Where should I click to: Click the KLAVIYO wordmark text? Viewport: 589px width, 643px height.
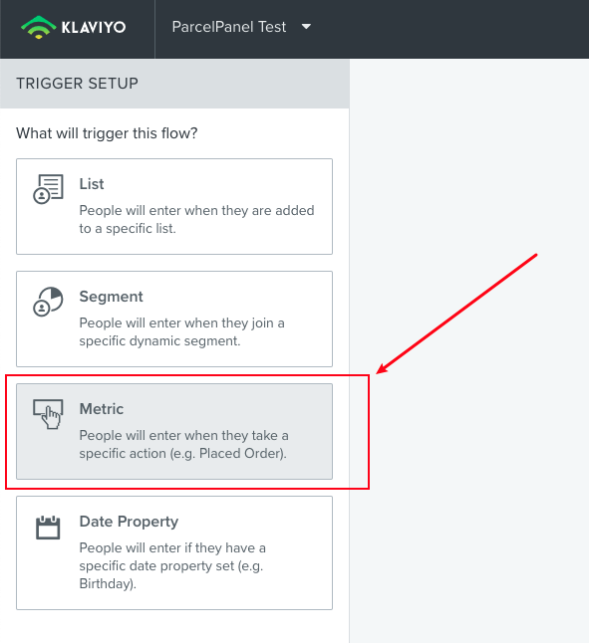point(94,28)
